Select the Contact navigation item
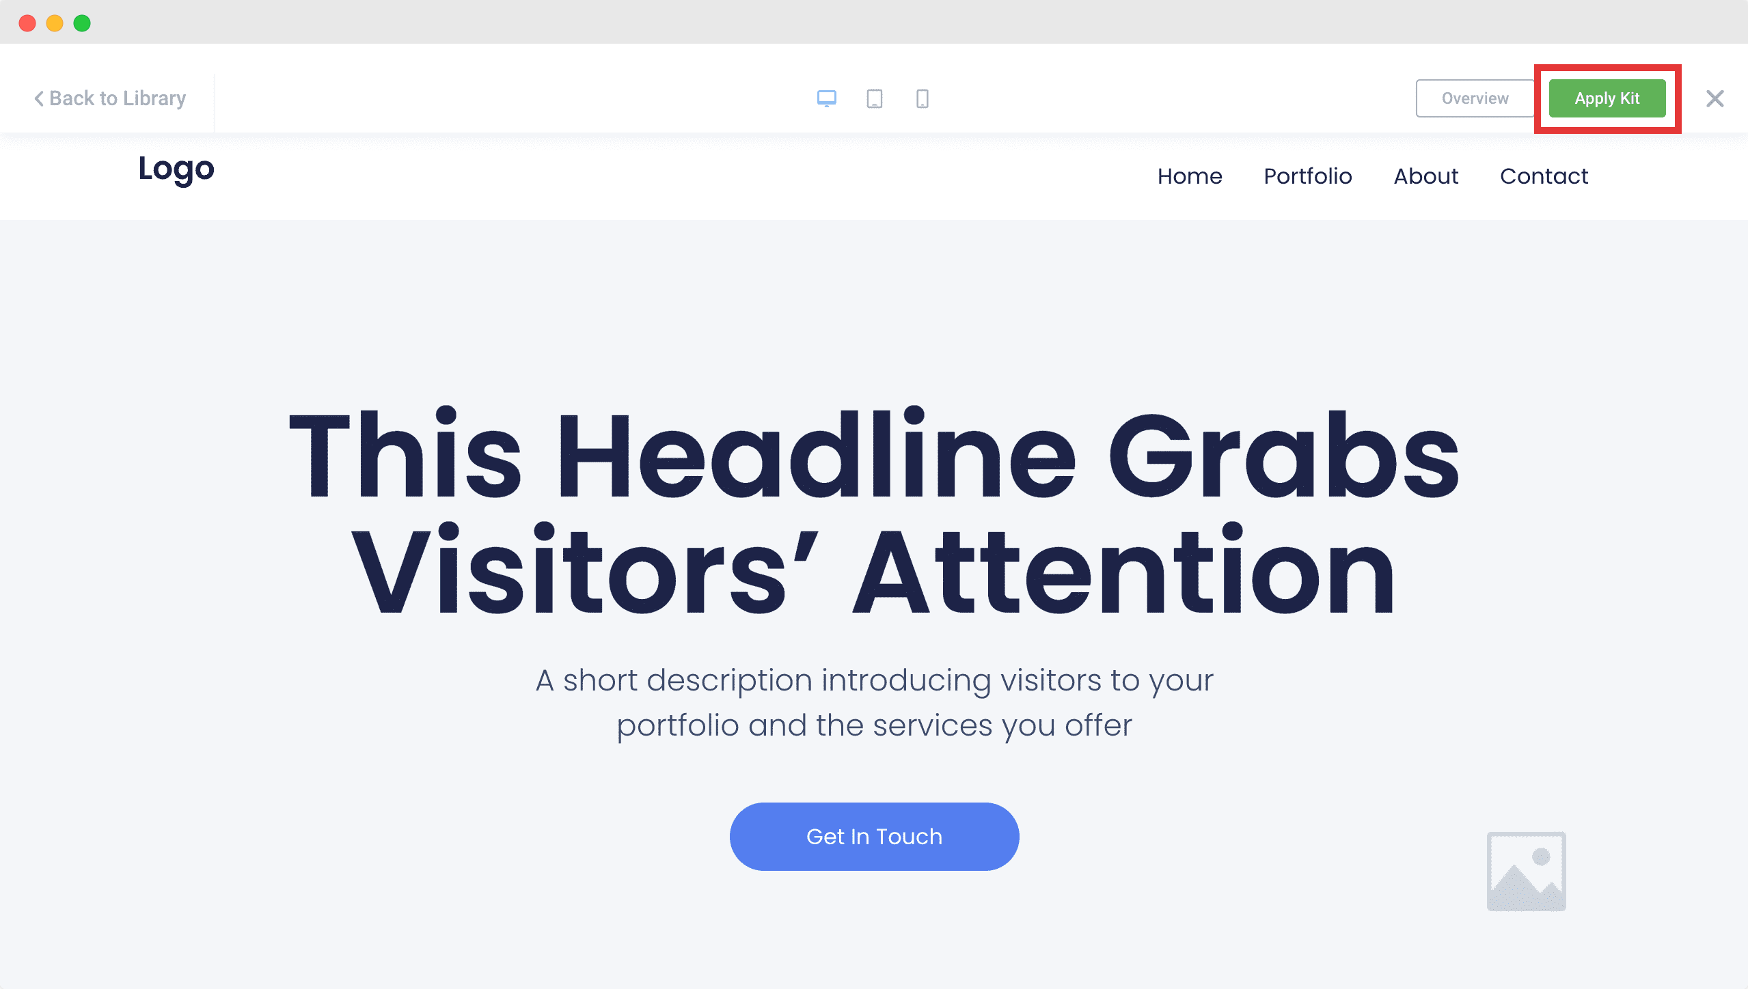 (x=1544, y=176)
